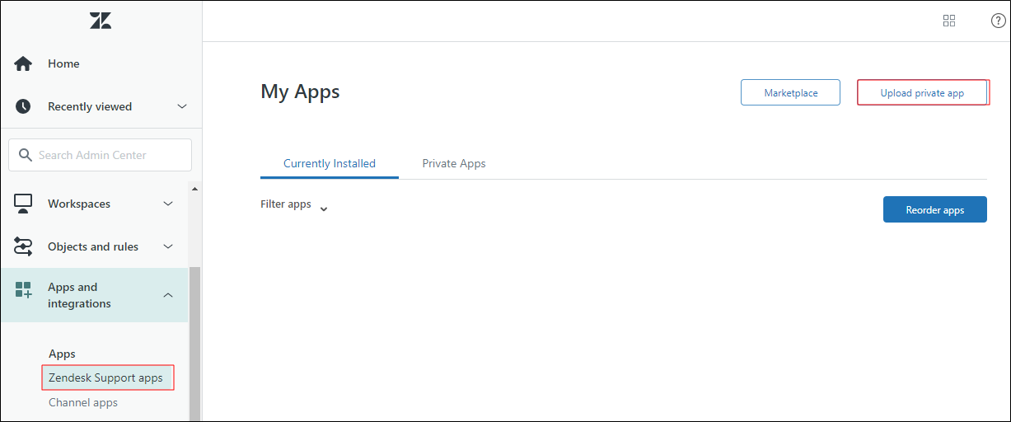This screenshot has height=422, width=1011.
Task: Click the search magnifier icon
Action: coord(26,155)
